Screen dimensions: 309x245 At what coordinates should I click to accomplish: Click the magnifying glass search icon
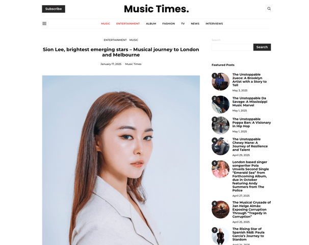(269, 9)
